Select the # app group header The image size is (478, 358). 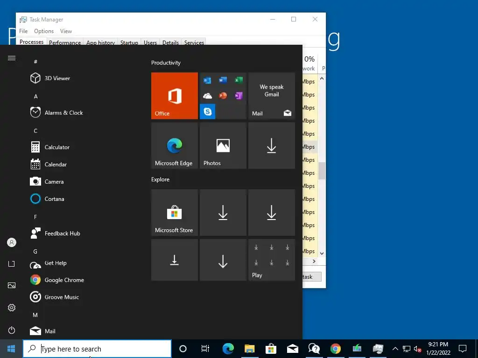coord(35,62)
